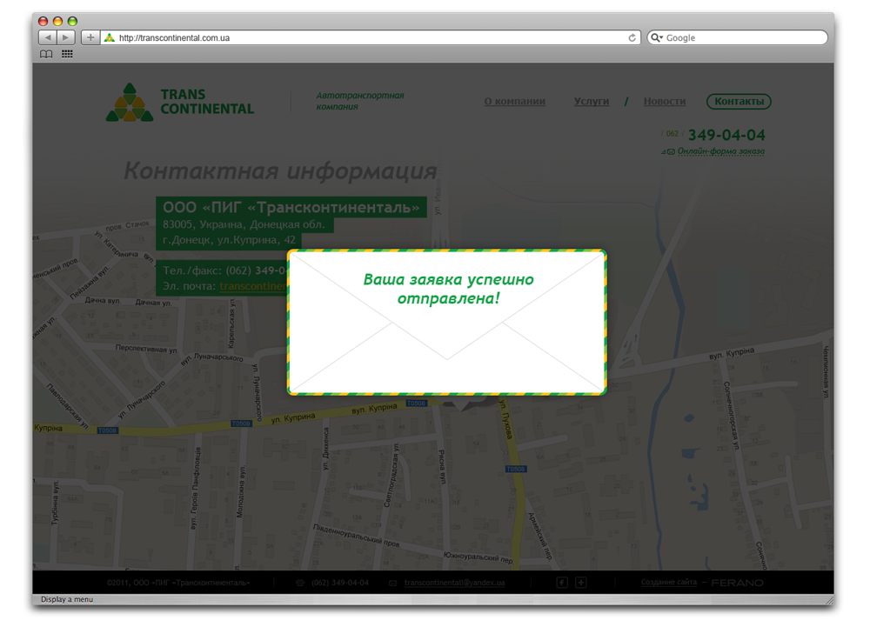Reload the page using the refresh icon
Viewport: 870px width, 627px height.
pos(632,37)
